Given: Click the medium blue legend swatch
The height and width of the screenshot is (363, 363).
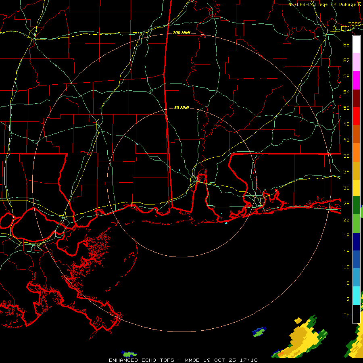Looking at the screenshot, I should coord(356,259).
